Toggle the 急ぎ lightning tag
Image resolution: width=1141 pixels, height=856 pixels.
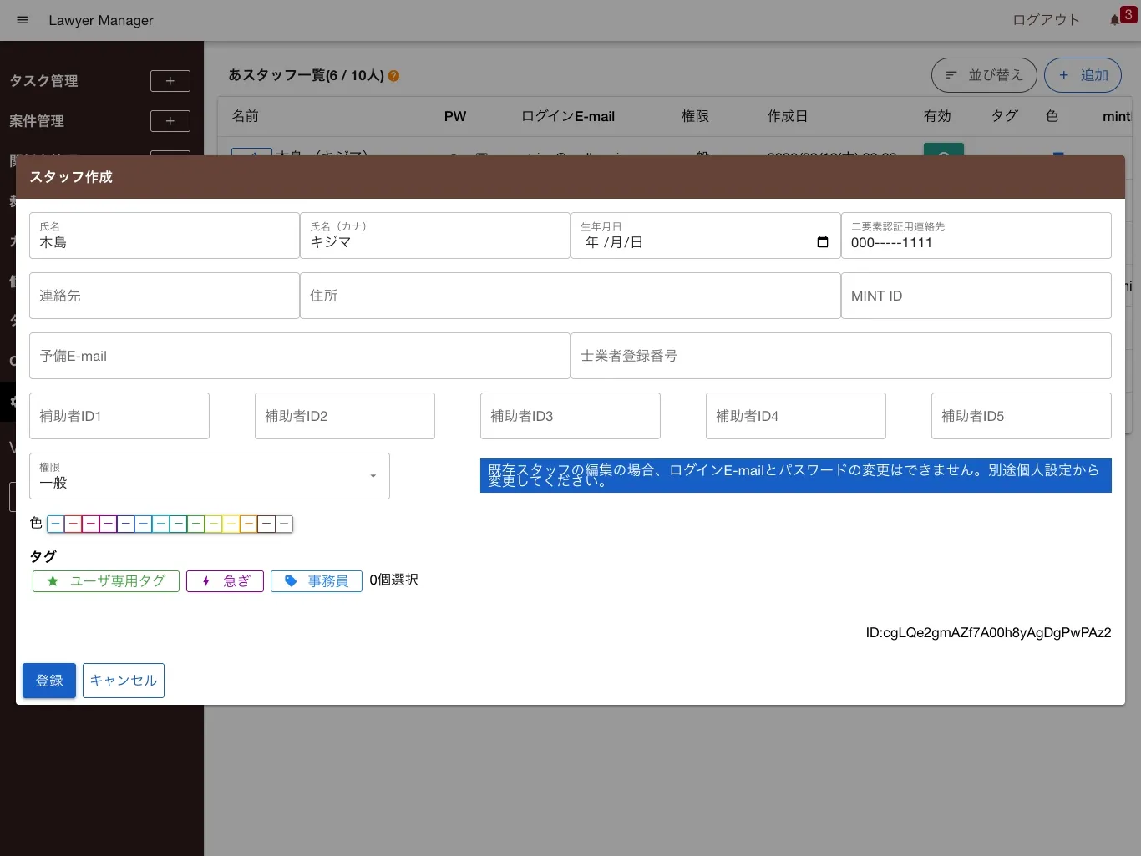point(225,581)
